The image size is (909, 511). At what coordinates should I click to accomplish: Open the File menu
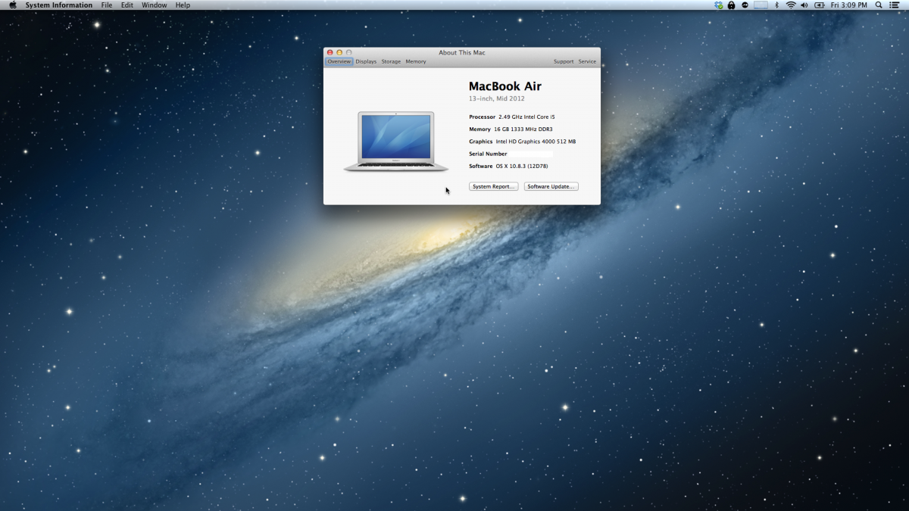coord(107,5)
